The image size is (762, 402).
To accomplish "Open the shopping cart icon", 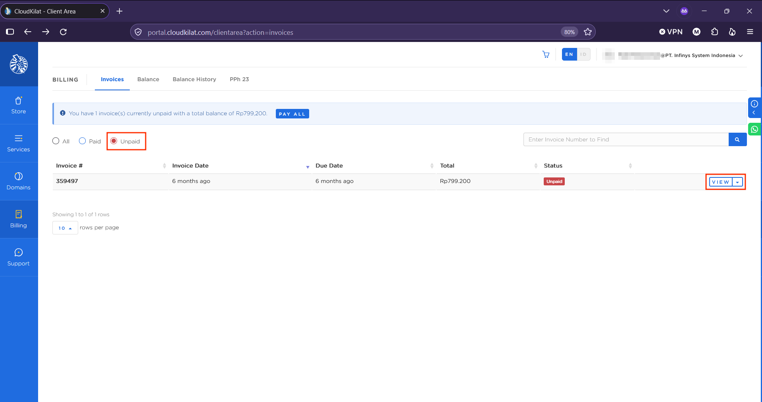I will pyautogui.click(x=546, y=55).
